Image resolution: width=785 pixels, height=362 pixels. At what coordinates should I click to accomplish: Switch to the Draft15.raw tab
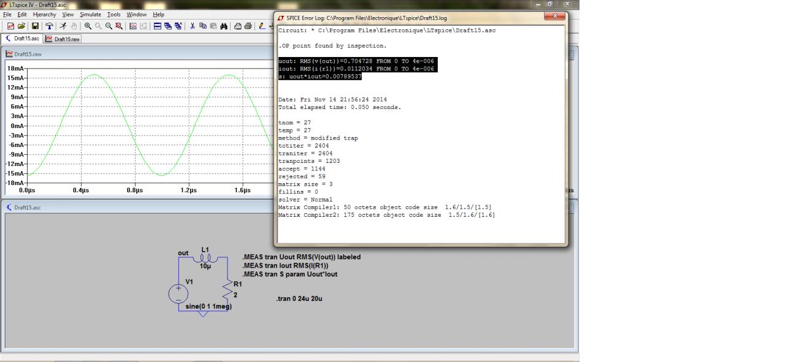pos(63,39)
